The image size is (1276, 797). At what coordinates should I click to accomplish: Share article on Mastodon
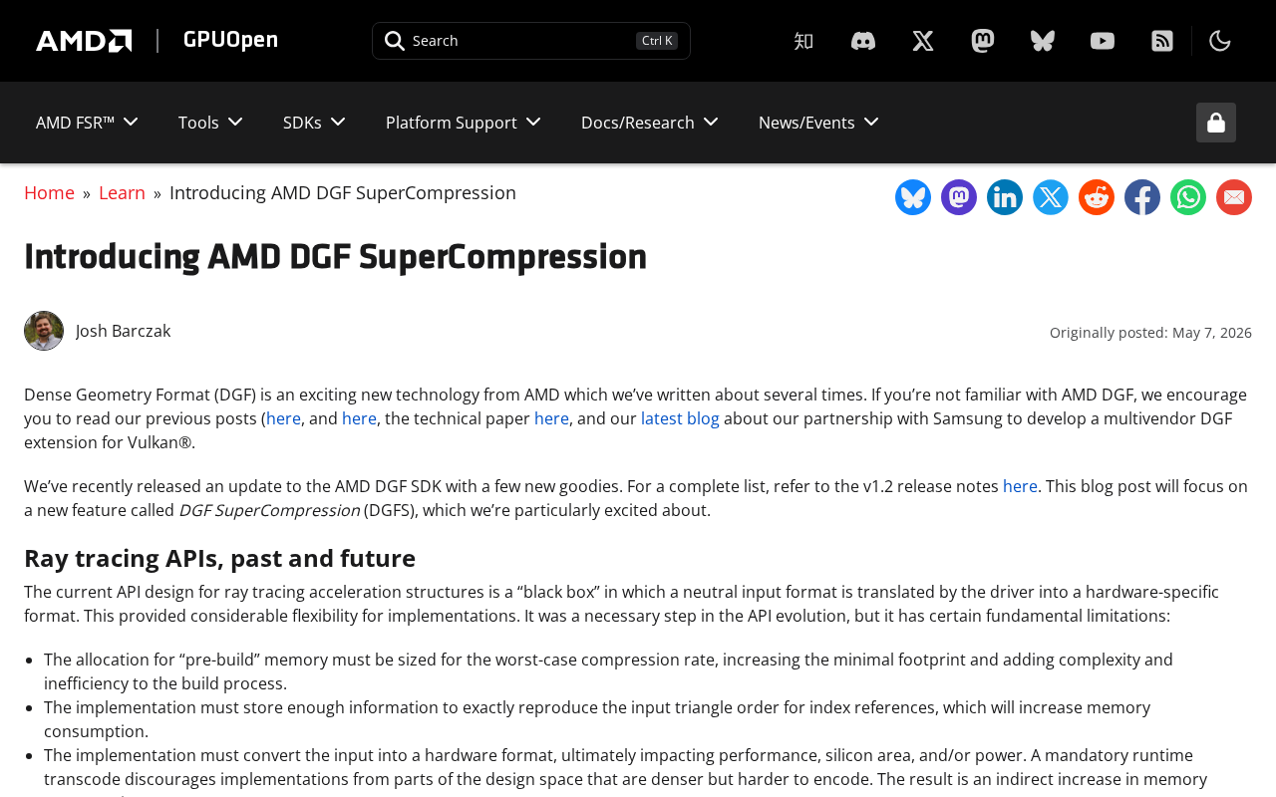959,197
